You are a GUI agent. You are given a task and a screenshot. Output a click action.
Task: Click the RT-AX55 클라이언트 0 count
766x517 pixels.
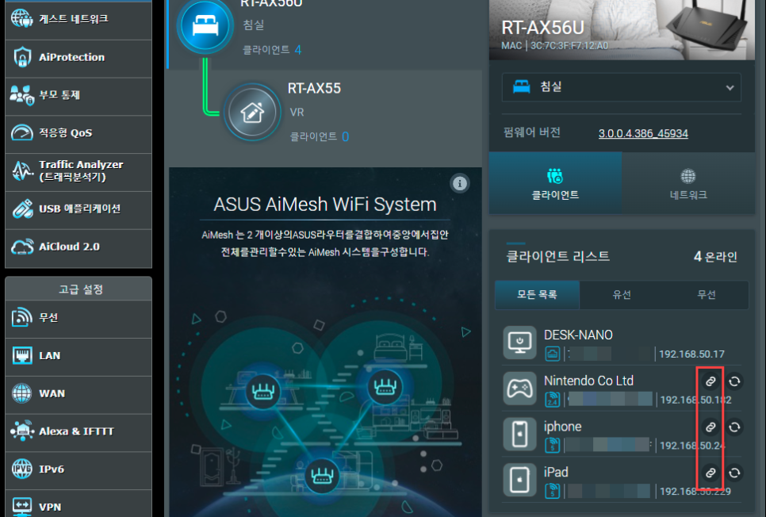pos(320,136)
